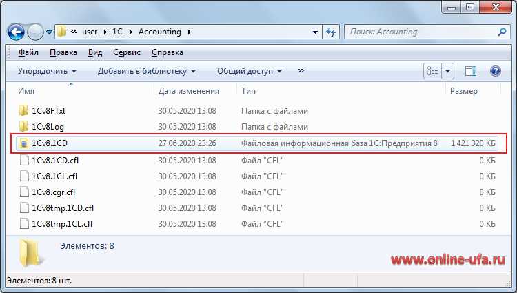Open the Упорядочить dropdown
The image size is (517, 293).
point(47,71)
